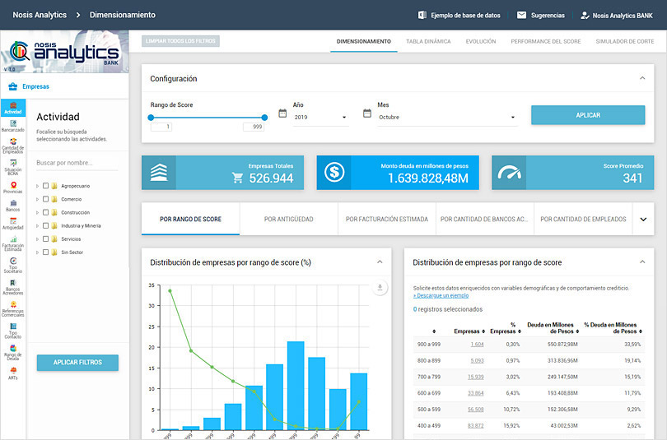Viewport: 667px width, 440px height.
Task: Open Referencias Comerciales sidebar filter
Action: [12, 309]
